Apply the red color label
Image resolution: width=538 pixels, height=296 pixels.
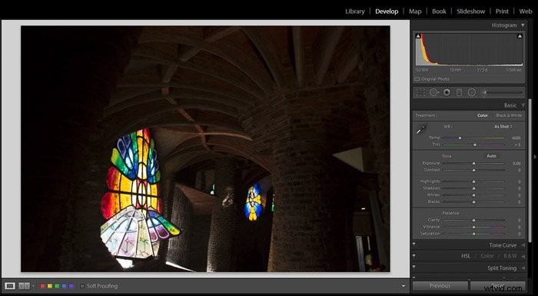(x=42, y=286)
